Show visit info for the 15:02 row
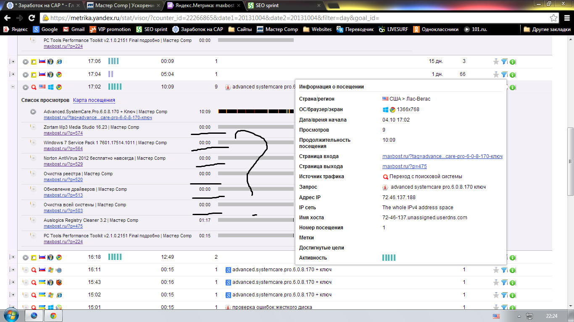Image resolution: width=574 pixels, height=322 pixels. 512,296
